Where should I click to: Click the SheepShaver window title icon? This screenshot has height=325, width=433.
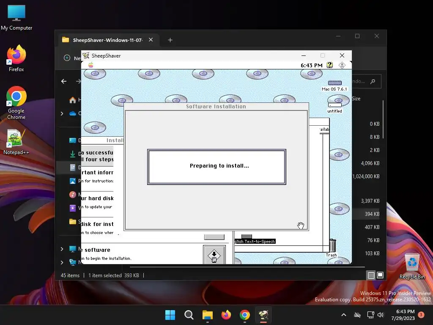click(86, 55)
